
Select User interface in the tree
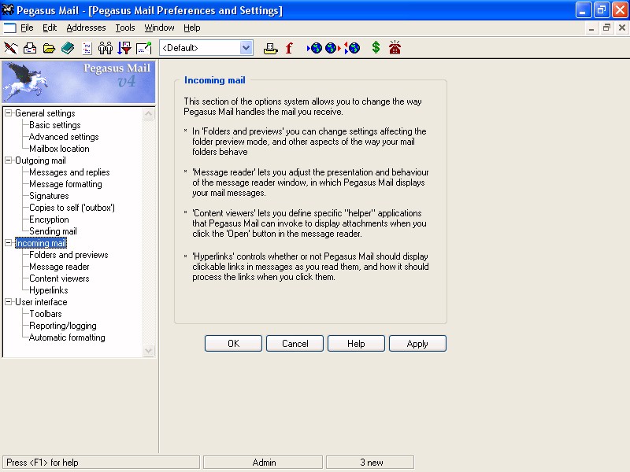(x=41, y=302)
